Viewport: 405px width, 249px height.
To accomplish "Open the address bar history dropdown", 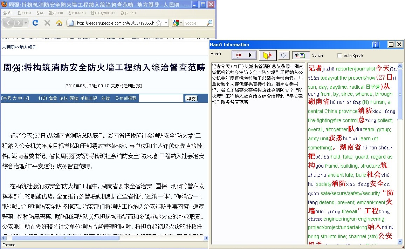I will pyautogui.click(x=166, y=23).
